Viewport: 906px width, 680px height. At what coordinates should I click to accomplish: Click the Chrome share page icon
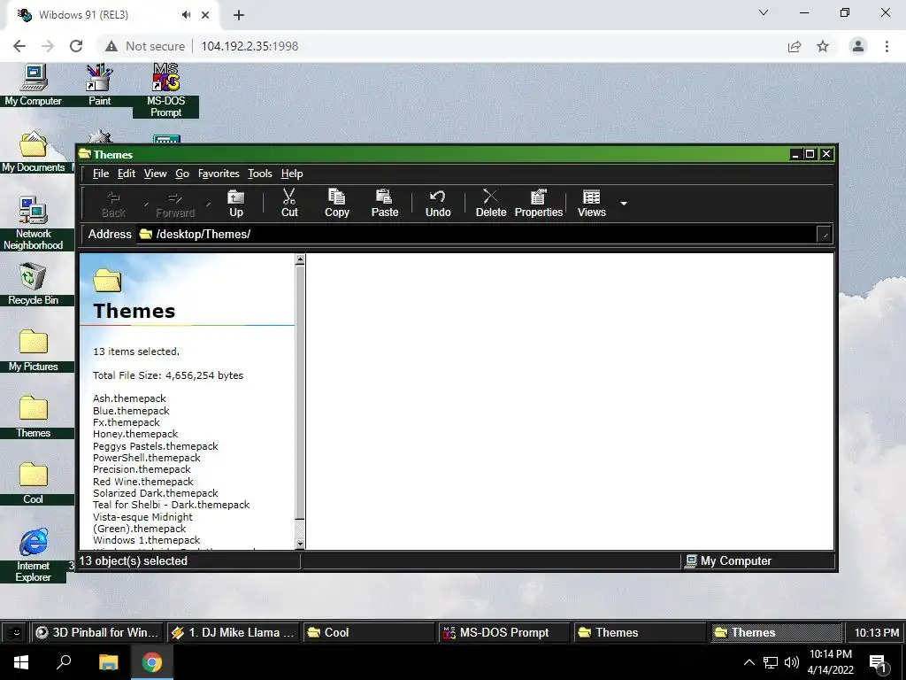(x=795, y=46)
